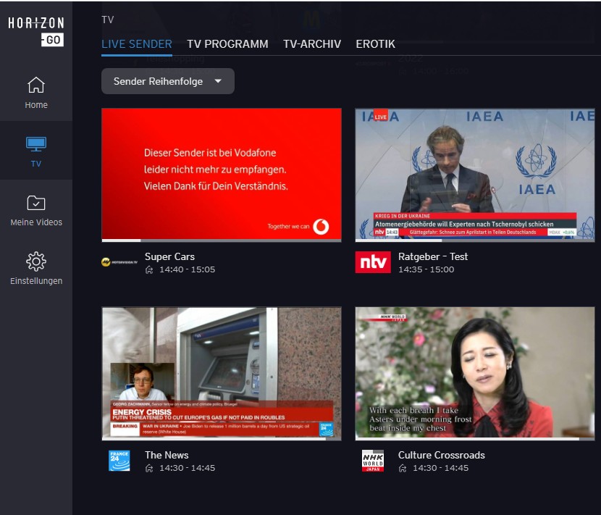Select the EROTIK tab
601x515 pixels.
pyautogui.click(x=375, y=44)
